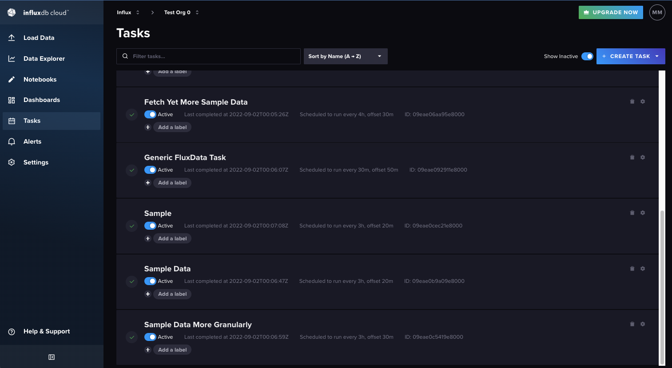
Task: Deactivate the Sample Data task
Action: pos(151,281)
